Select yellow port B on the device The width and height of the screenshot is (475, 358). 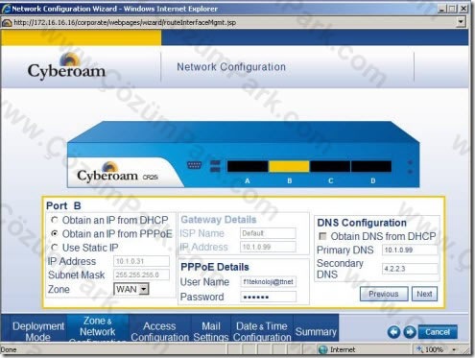click(x=289, y=166)
